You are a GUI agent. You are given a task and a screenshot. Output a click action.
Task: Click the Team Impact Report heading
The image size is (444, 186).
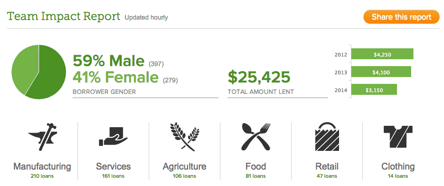(x=64, y=16)
